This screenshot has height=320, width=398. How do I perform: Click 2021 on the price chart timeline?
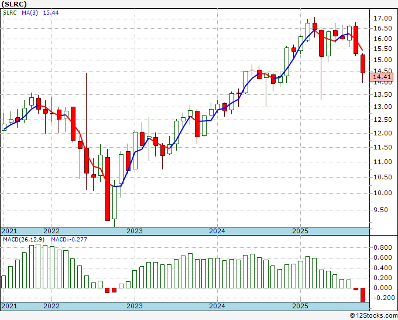9,231
